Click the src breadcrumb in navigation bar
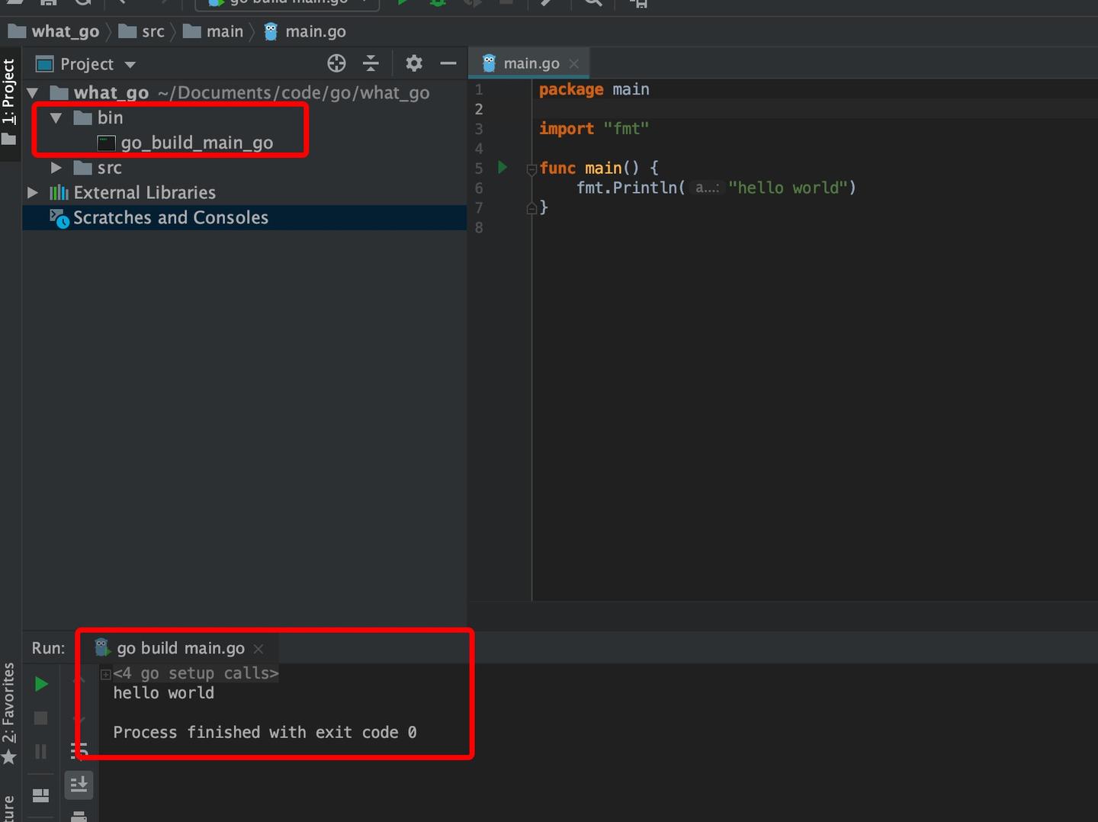1098x822 pixels. coord(152,31)
